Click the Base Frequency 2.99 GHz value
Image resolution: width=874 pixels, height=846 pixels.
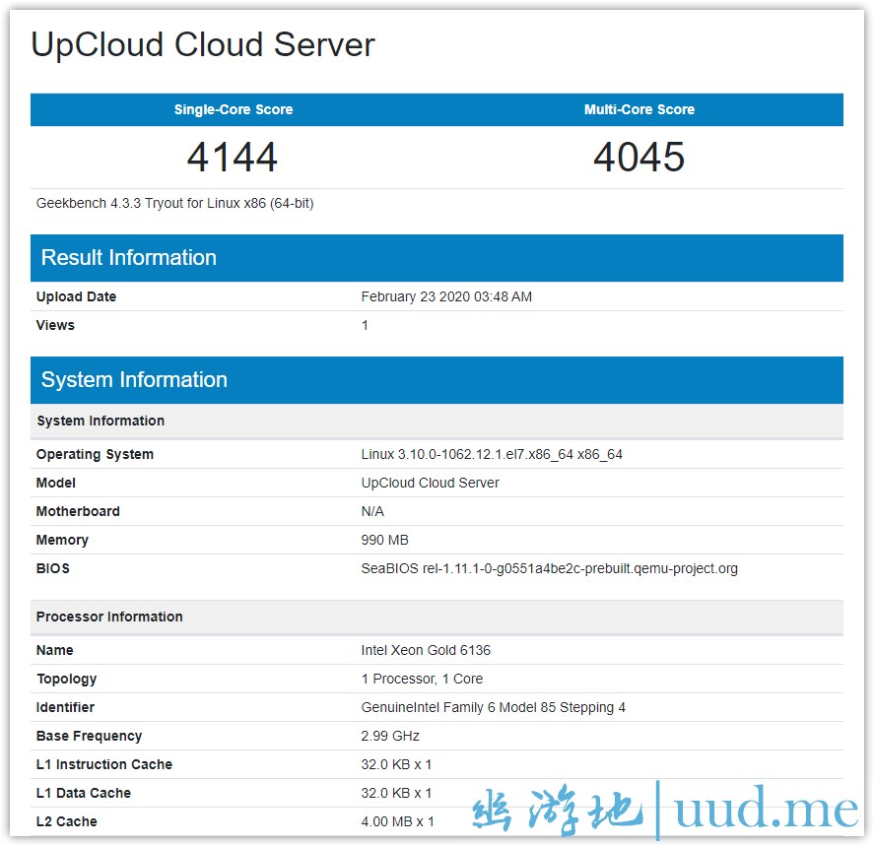390,736
